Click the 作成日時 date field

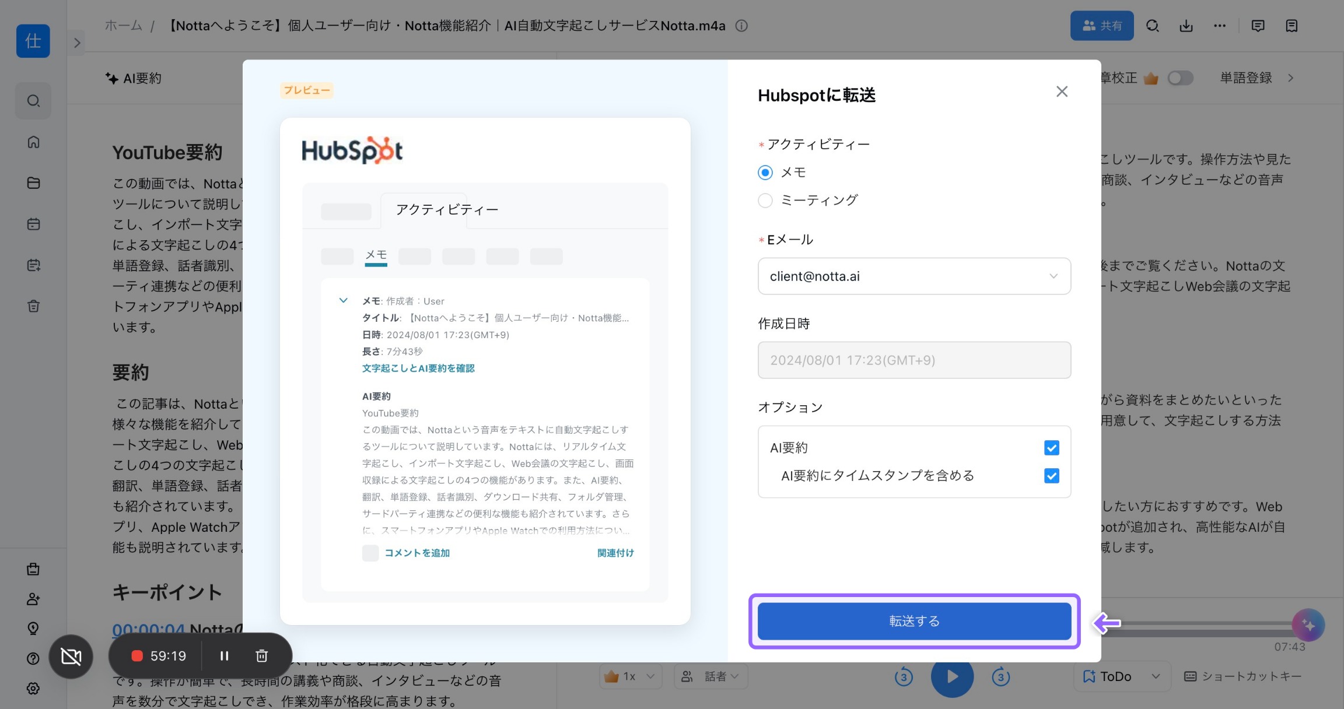tap(914, 360)
